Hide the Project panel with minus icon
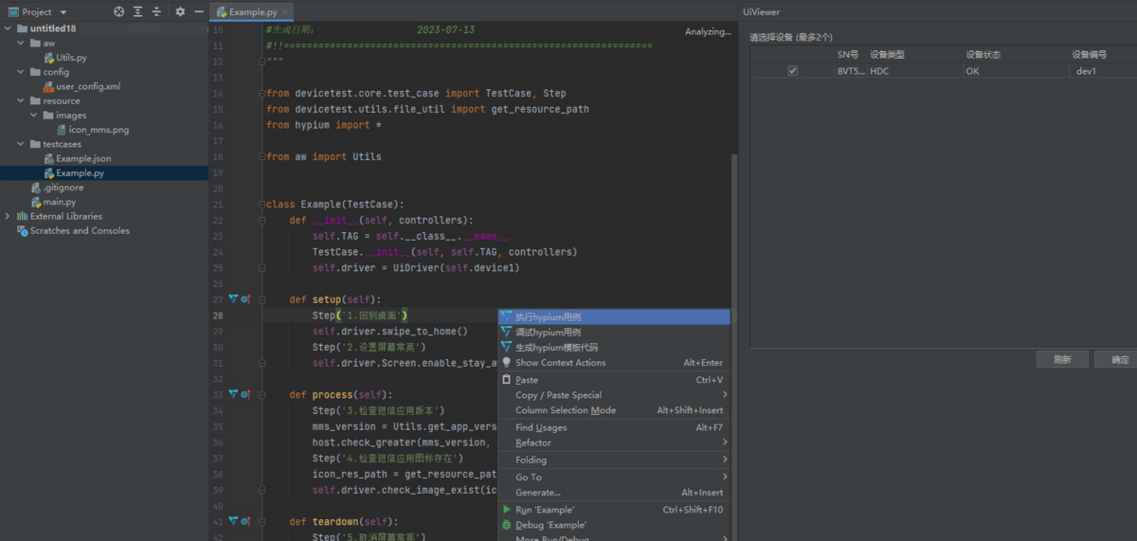The image size is (1137, 541). [198, 12]
